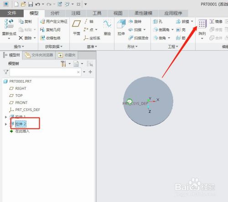Screen dimensions: 228x202
Task: Switch to the 柔性建模 ribbon tab
Action: [143, 13]
